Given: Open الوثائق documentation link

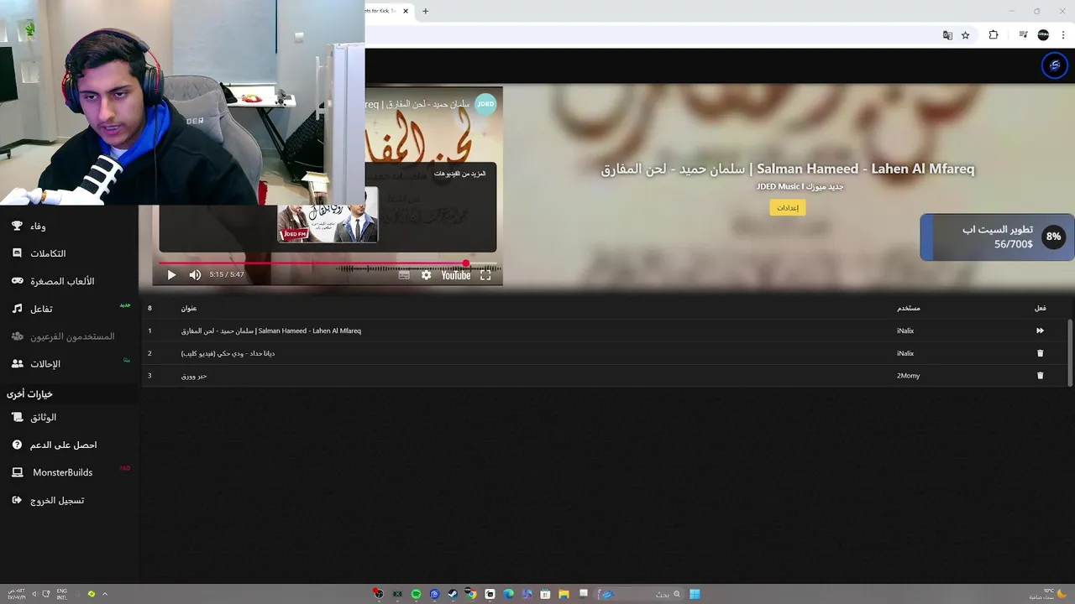Looking at the screenshot, I should click(x=69, y=417).
